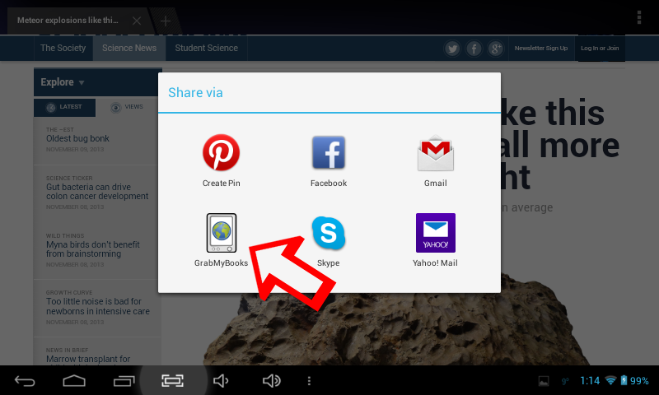
Task: Open the Marrow transplant article link
Action: 88,360
